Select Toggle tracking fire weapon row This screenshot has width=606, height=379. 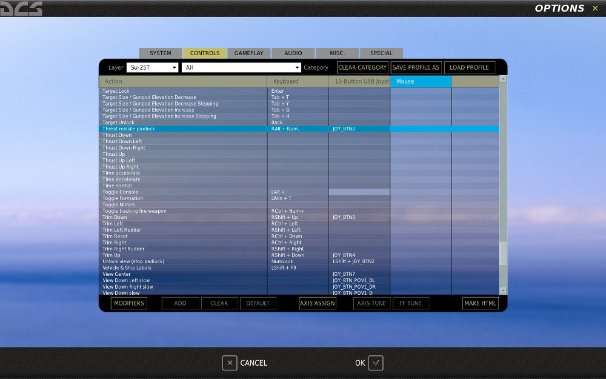[x=299, y=211]
